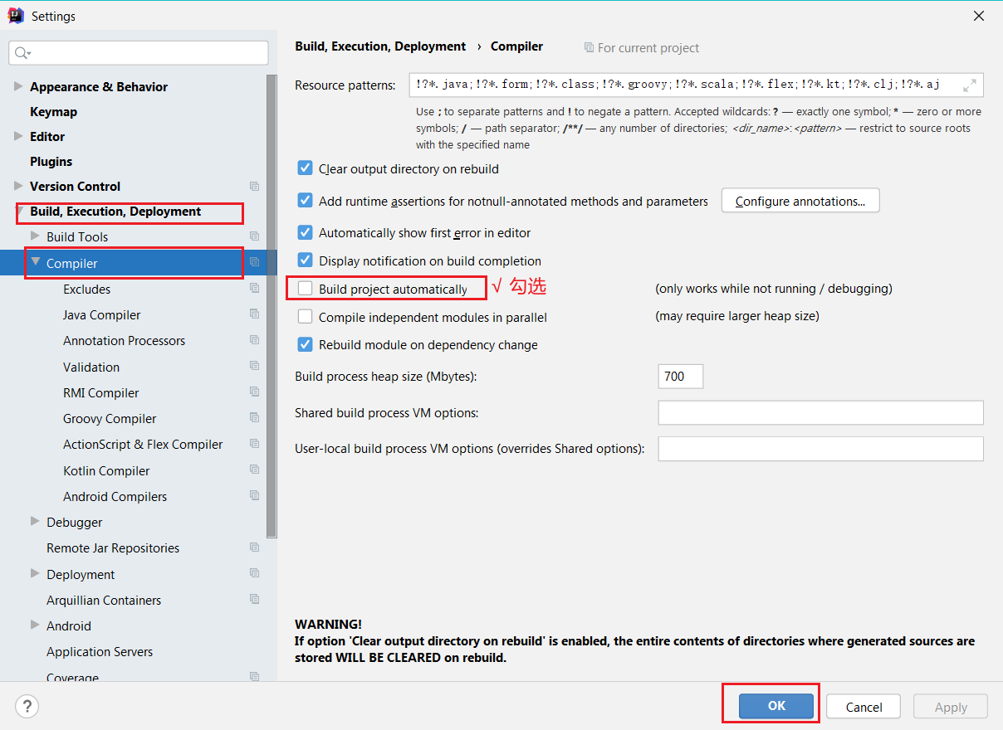1003x730 pixels.
Task: Expand the Version Control section arrow
Action: [x=18, y=186]
